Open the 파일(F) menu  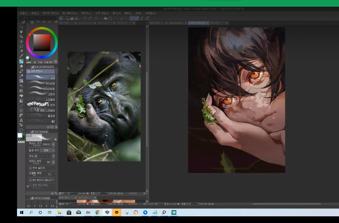tap(24, 13)
